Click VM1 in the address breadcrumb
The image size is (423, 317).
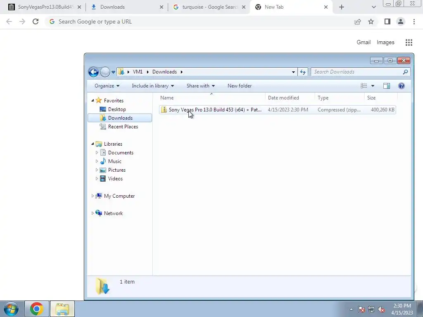pos(138,72)
